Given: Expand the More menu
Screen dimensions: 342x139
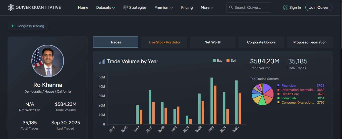Looking at the screenshot, I should click(x=207, y=7).
